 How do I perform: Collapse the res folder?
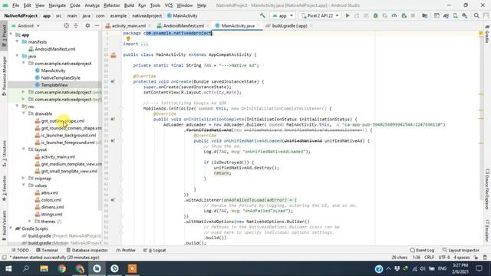(x=18, y=107)
